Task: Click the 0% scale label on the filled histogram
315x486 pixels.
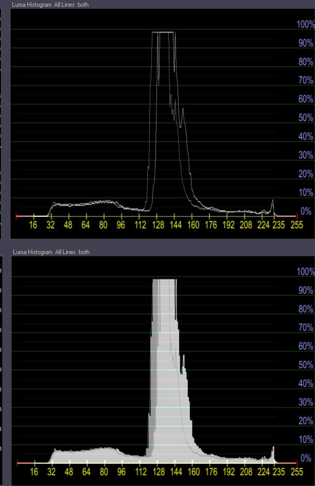Action: 306,458
